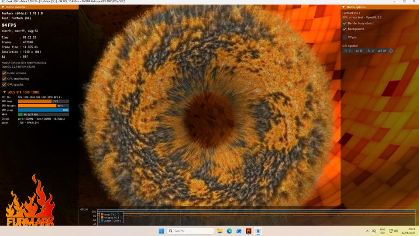Uncheck the Demo options checkbox
This screenshot has width=419, height=236.
pos(4,73)
